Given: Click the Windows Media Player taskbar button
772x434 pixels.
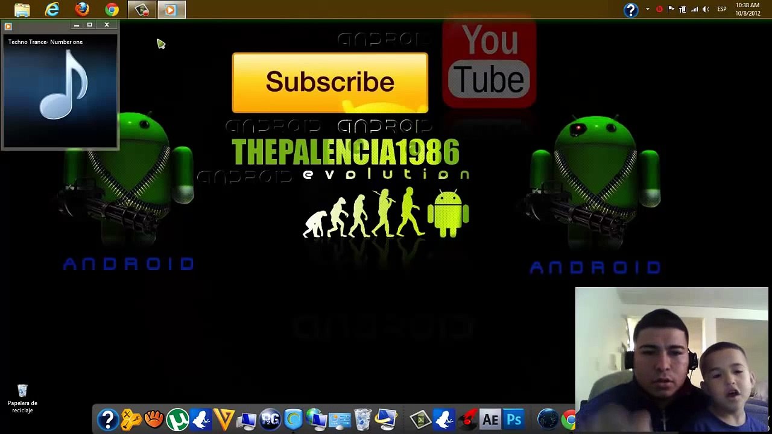Looking at the screenshot, I should coord(171,10).
